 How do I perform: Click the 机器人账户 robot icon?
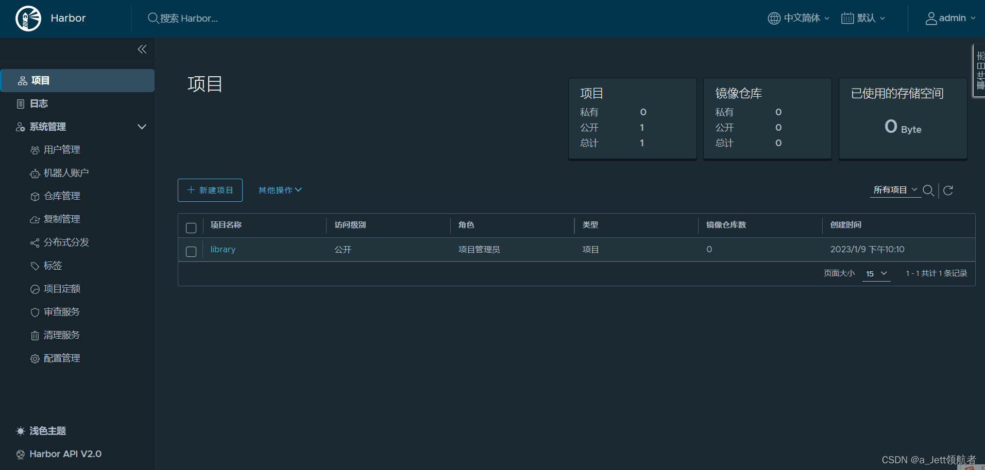click(35, 173)
